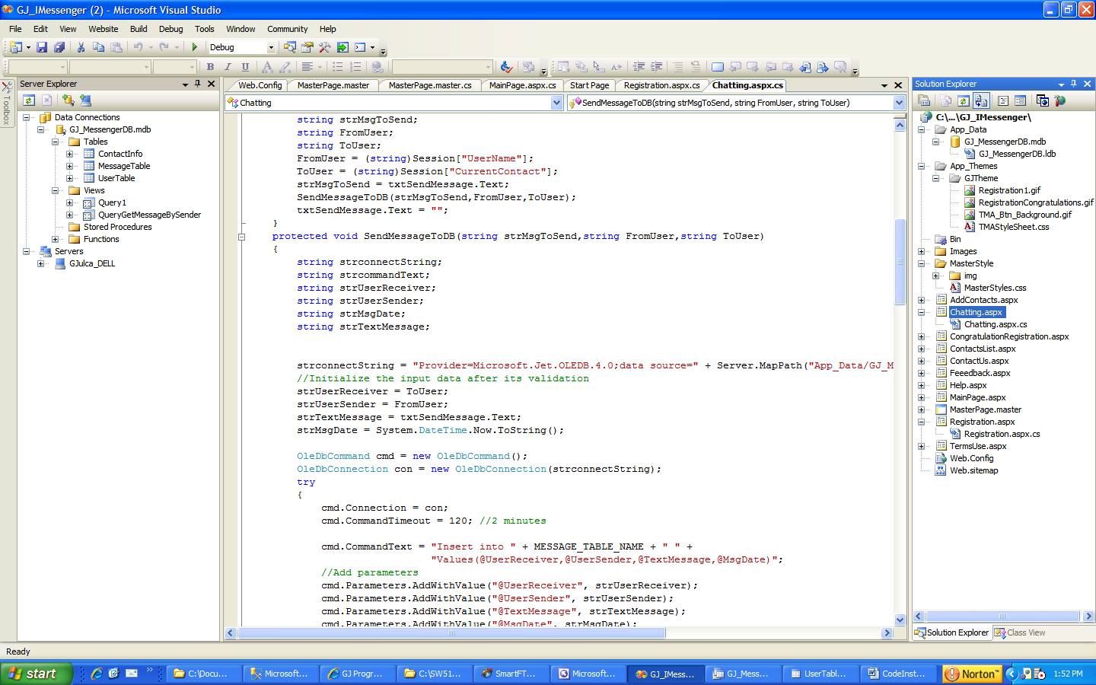Image resolution: width=1096 pixels, height=685 pixels.
Task: Toggle auto-hide pin on Server Explorer
Action: 198,84
